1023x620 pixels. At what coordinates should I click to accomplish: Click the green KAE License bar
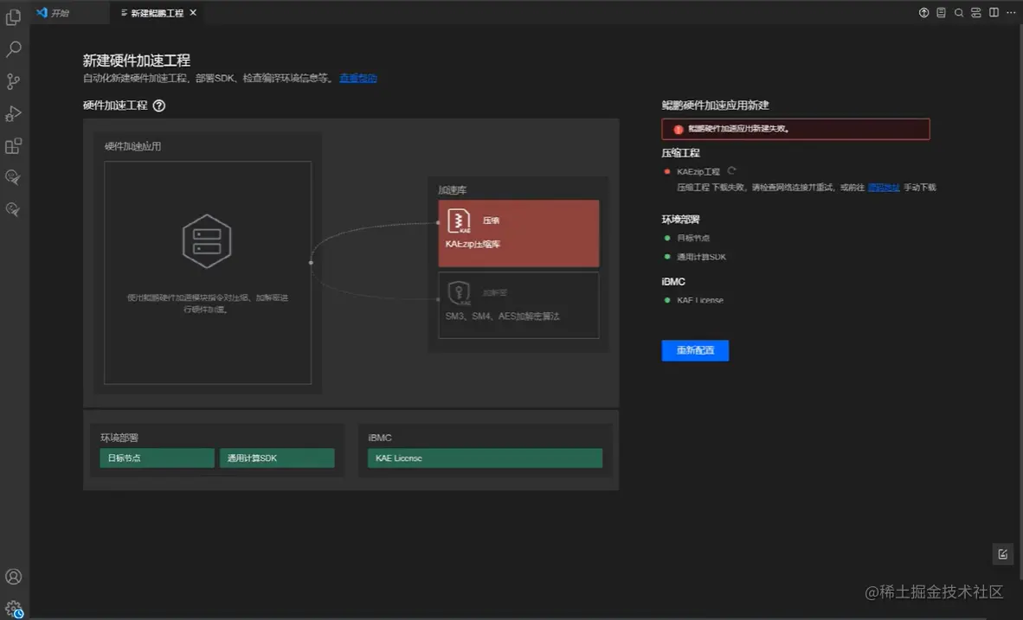(x=485, y=457)
